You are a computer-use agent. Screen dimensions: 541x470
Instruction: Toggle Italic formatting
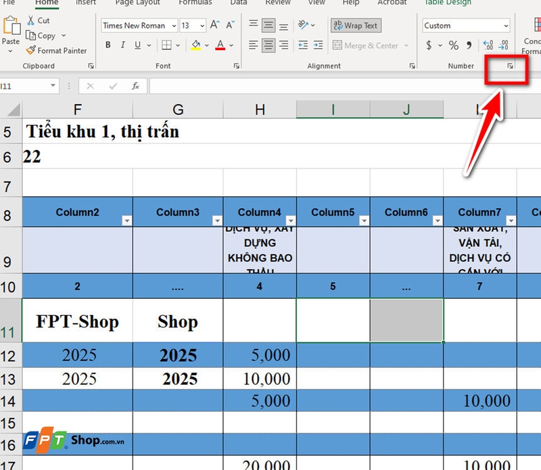(x=122, y=45)
